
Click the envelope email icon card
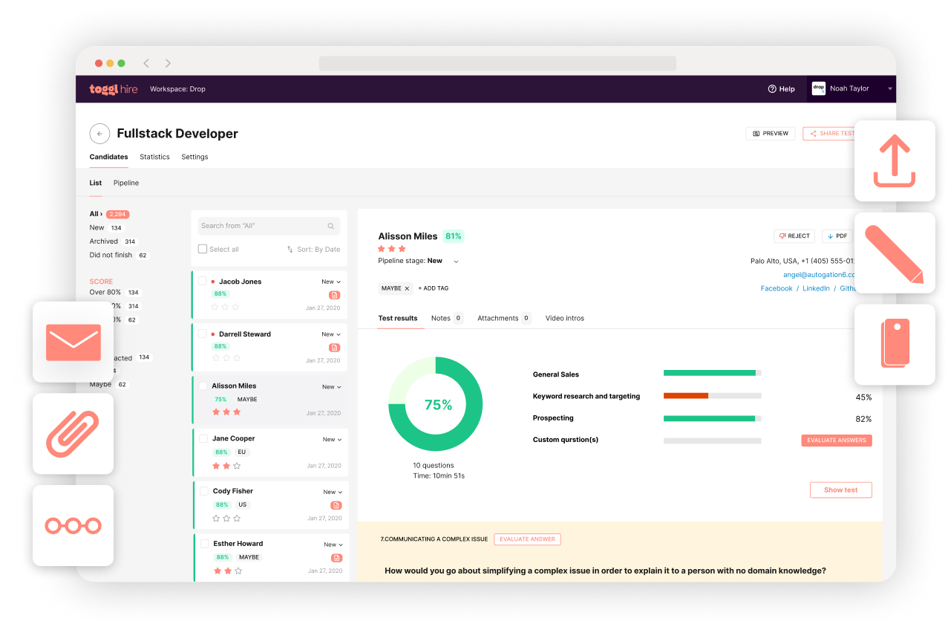73,342
